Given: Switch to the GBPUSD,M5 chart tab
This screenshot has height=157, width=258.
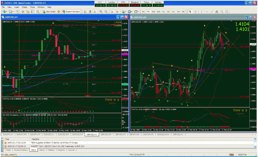Looking at the screenshot, I should pos(106,135).
